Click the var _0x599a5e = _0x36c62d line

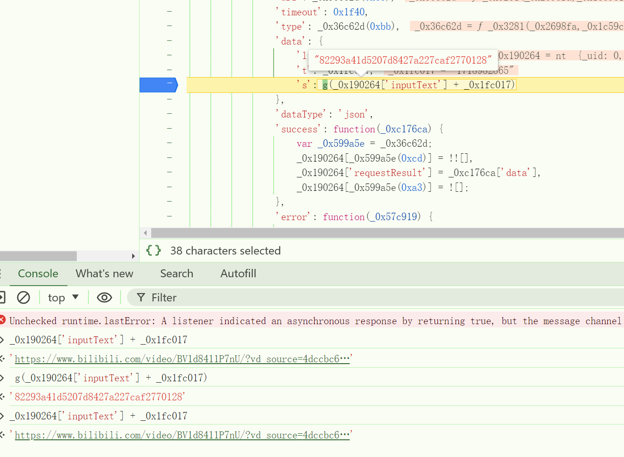pos(364,144)
